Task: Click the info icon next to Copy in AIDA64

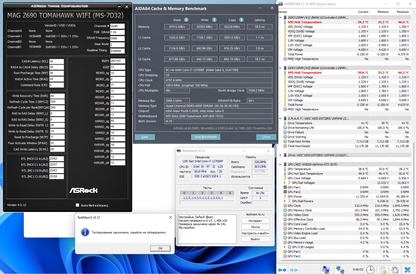Action: click(241, 20)
